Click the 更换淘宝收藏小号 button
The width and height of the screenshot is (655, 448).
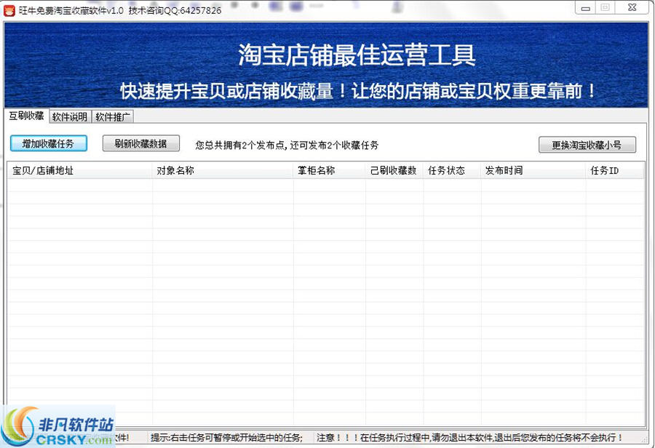pyautogui.click(x=587, y=145)
